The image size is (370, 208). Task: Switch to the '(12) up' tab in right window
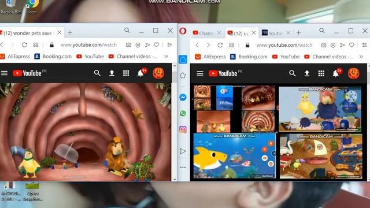point(240,34)
